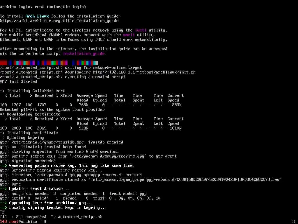Click '=> Installing certificate' line

click(x=29, y=133)
